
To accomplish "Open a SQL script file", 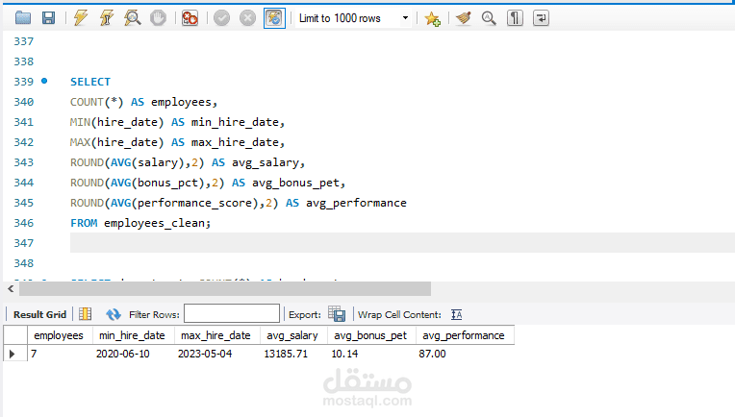I will [23, 18].
